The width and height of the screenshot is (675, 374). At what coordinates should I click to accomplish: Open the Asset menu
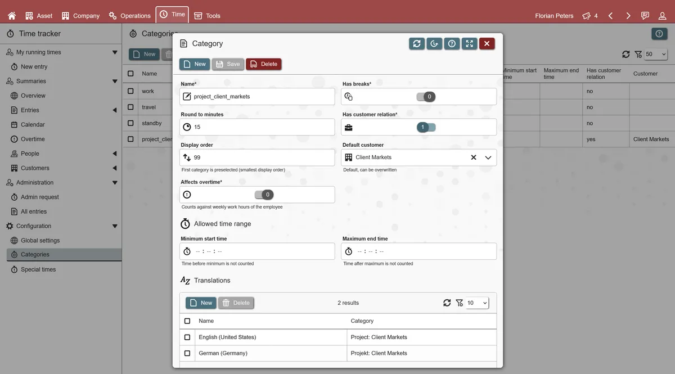(x=39, y=16)
